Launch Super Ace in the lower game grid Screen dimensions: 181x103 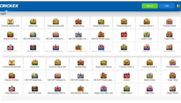tap(35, 64)
